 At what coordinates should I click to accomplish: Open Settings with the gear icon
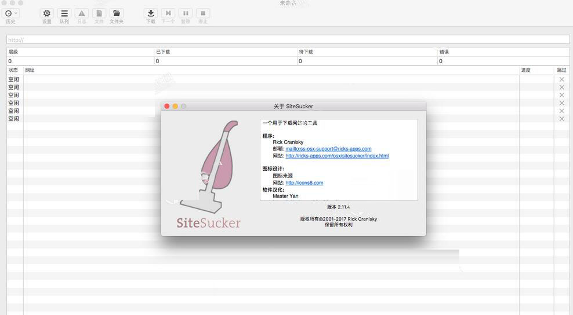[47, 13]
